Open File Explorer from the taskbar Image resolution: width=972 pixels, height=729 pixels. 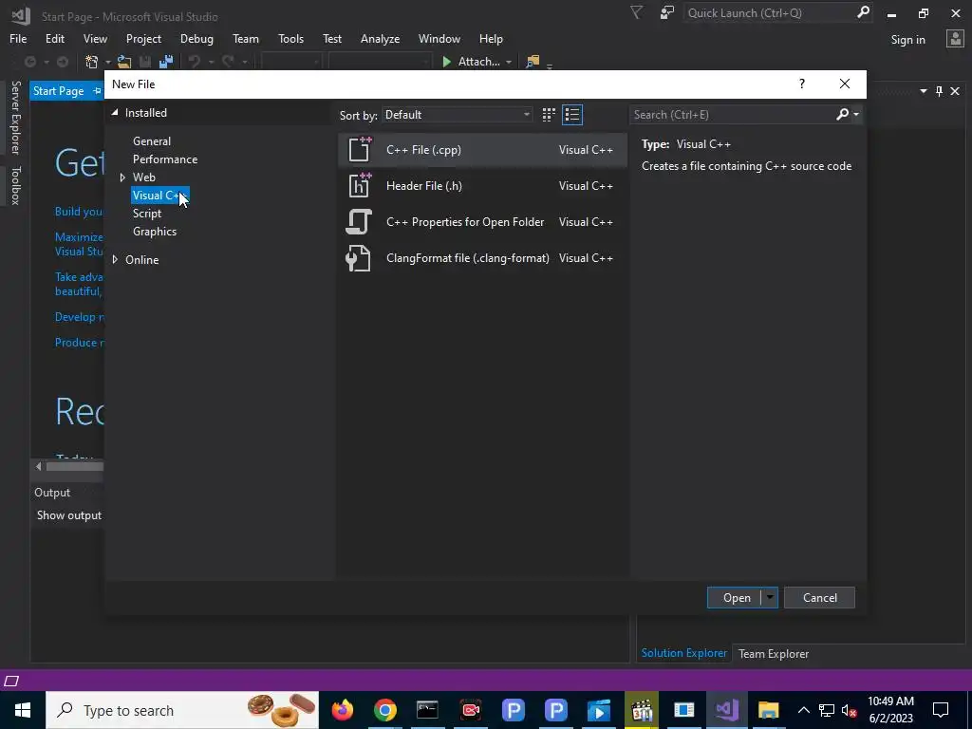[x=769, y=710]
